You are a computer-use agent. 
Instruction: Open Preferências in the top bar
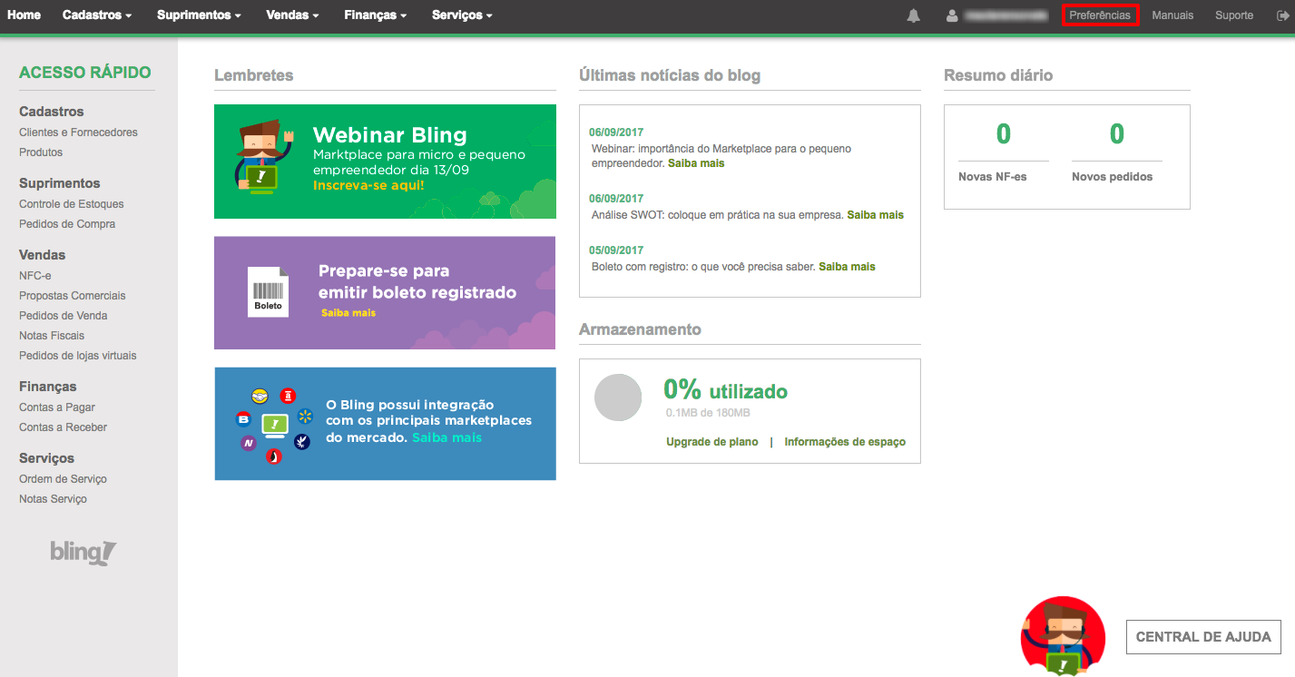(1100, 15)
